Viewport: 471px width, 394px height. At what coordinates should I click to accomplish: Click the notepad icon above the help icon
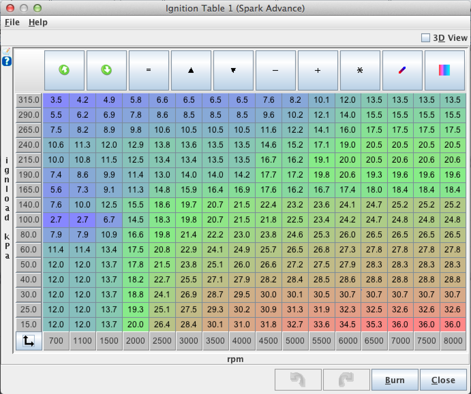click(x=7, y=51)
